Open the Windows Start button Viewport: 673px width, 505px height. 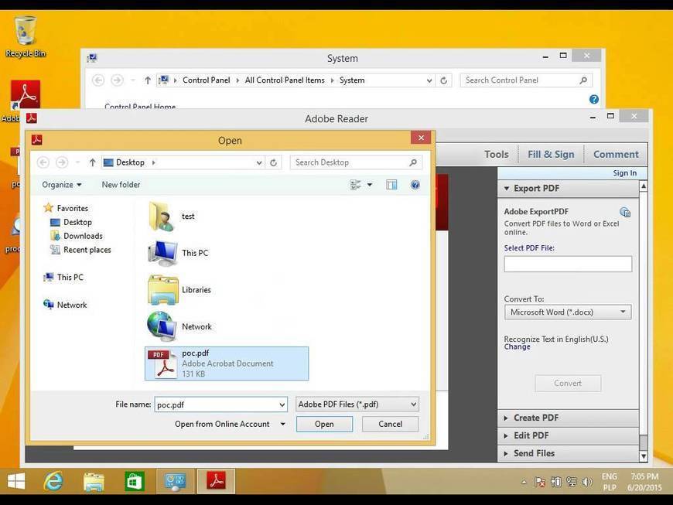pos(16,481)
